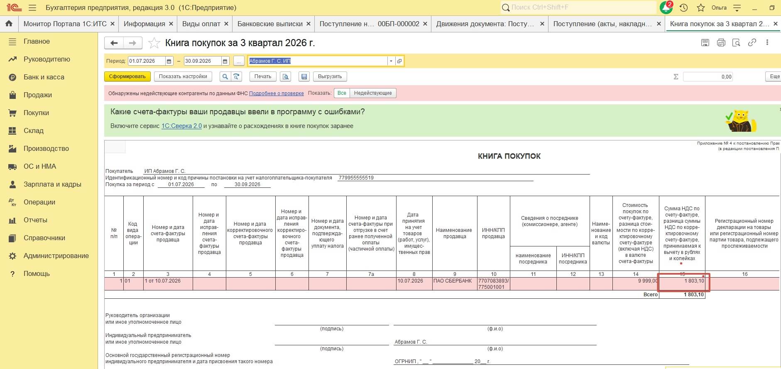Expand the organization dropdown arrow

tap(391, 61)
